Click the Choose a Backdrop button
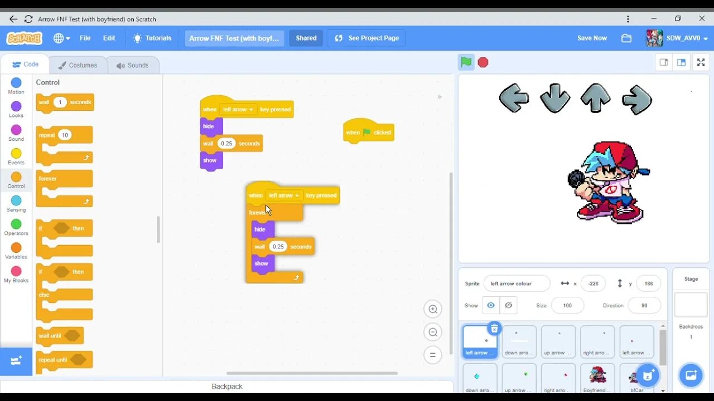The width and height of the screenshot is (714, 401). tap(691, 375)
